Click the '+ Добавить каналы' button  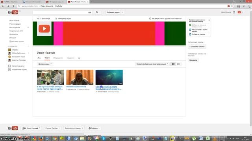pos(197,47)
